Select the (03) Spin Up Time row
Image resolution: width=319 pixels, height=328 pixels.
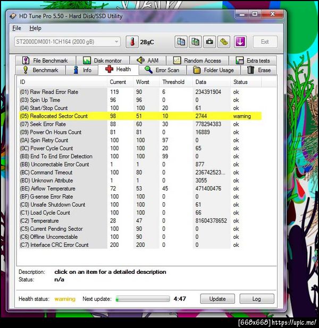tap(140, 100)
